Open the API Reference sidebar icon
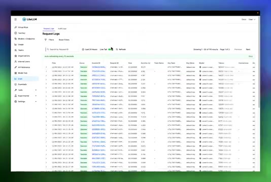Screen dimensions: 271x182 coord(16,67)
